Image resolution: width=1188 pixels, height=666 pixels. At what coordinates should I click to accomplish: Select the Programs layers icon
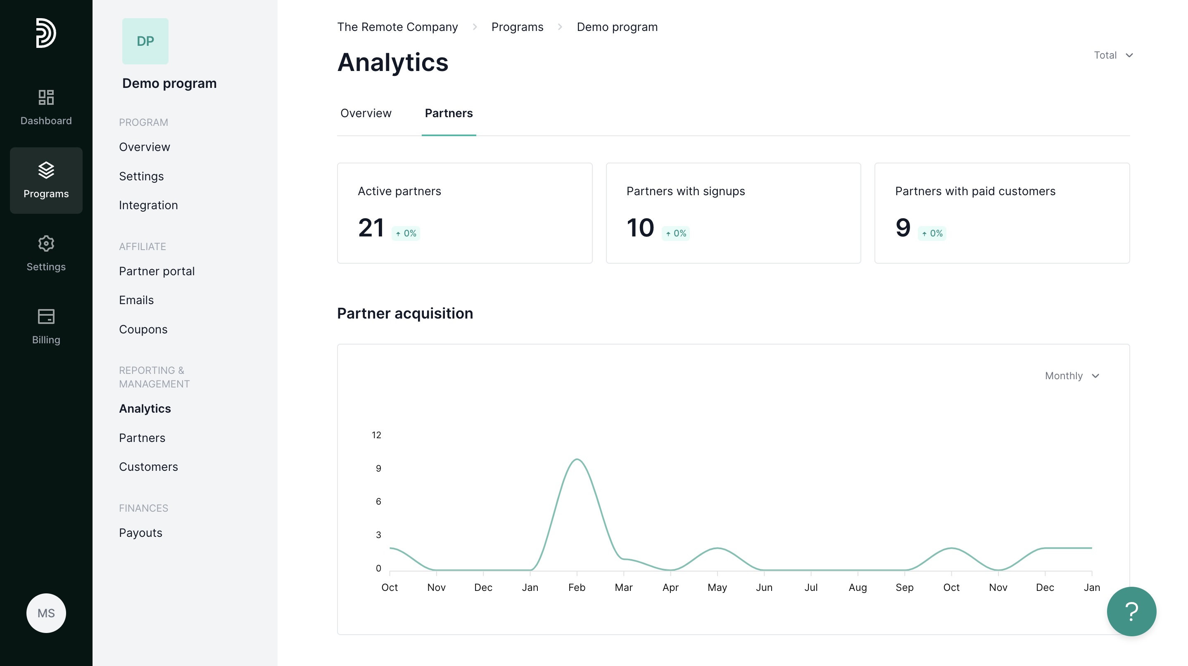(x=46, y=170)
